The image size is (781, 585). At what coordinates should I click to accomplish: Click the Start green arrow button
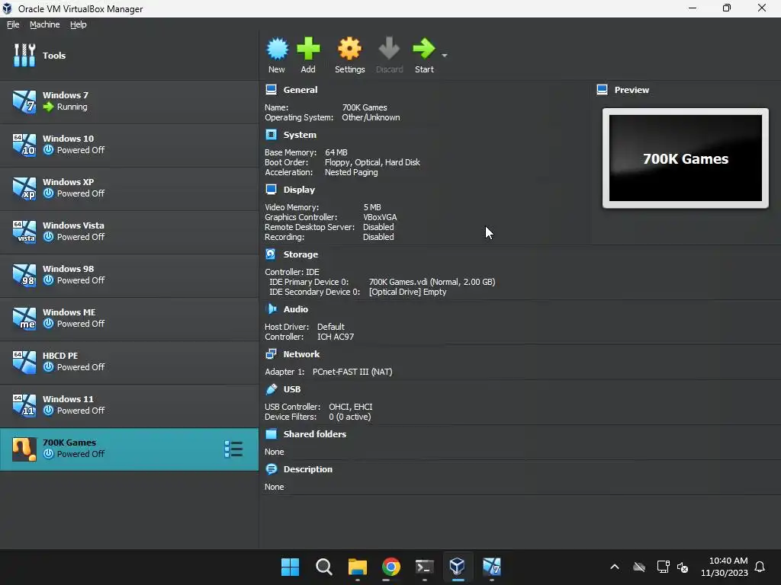point(424,49)
